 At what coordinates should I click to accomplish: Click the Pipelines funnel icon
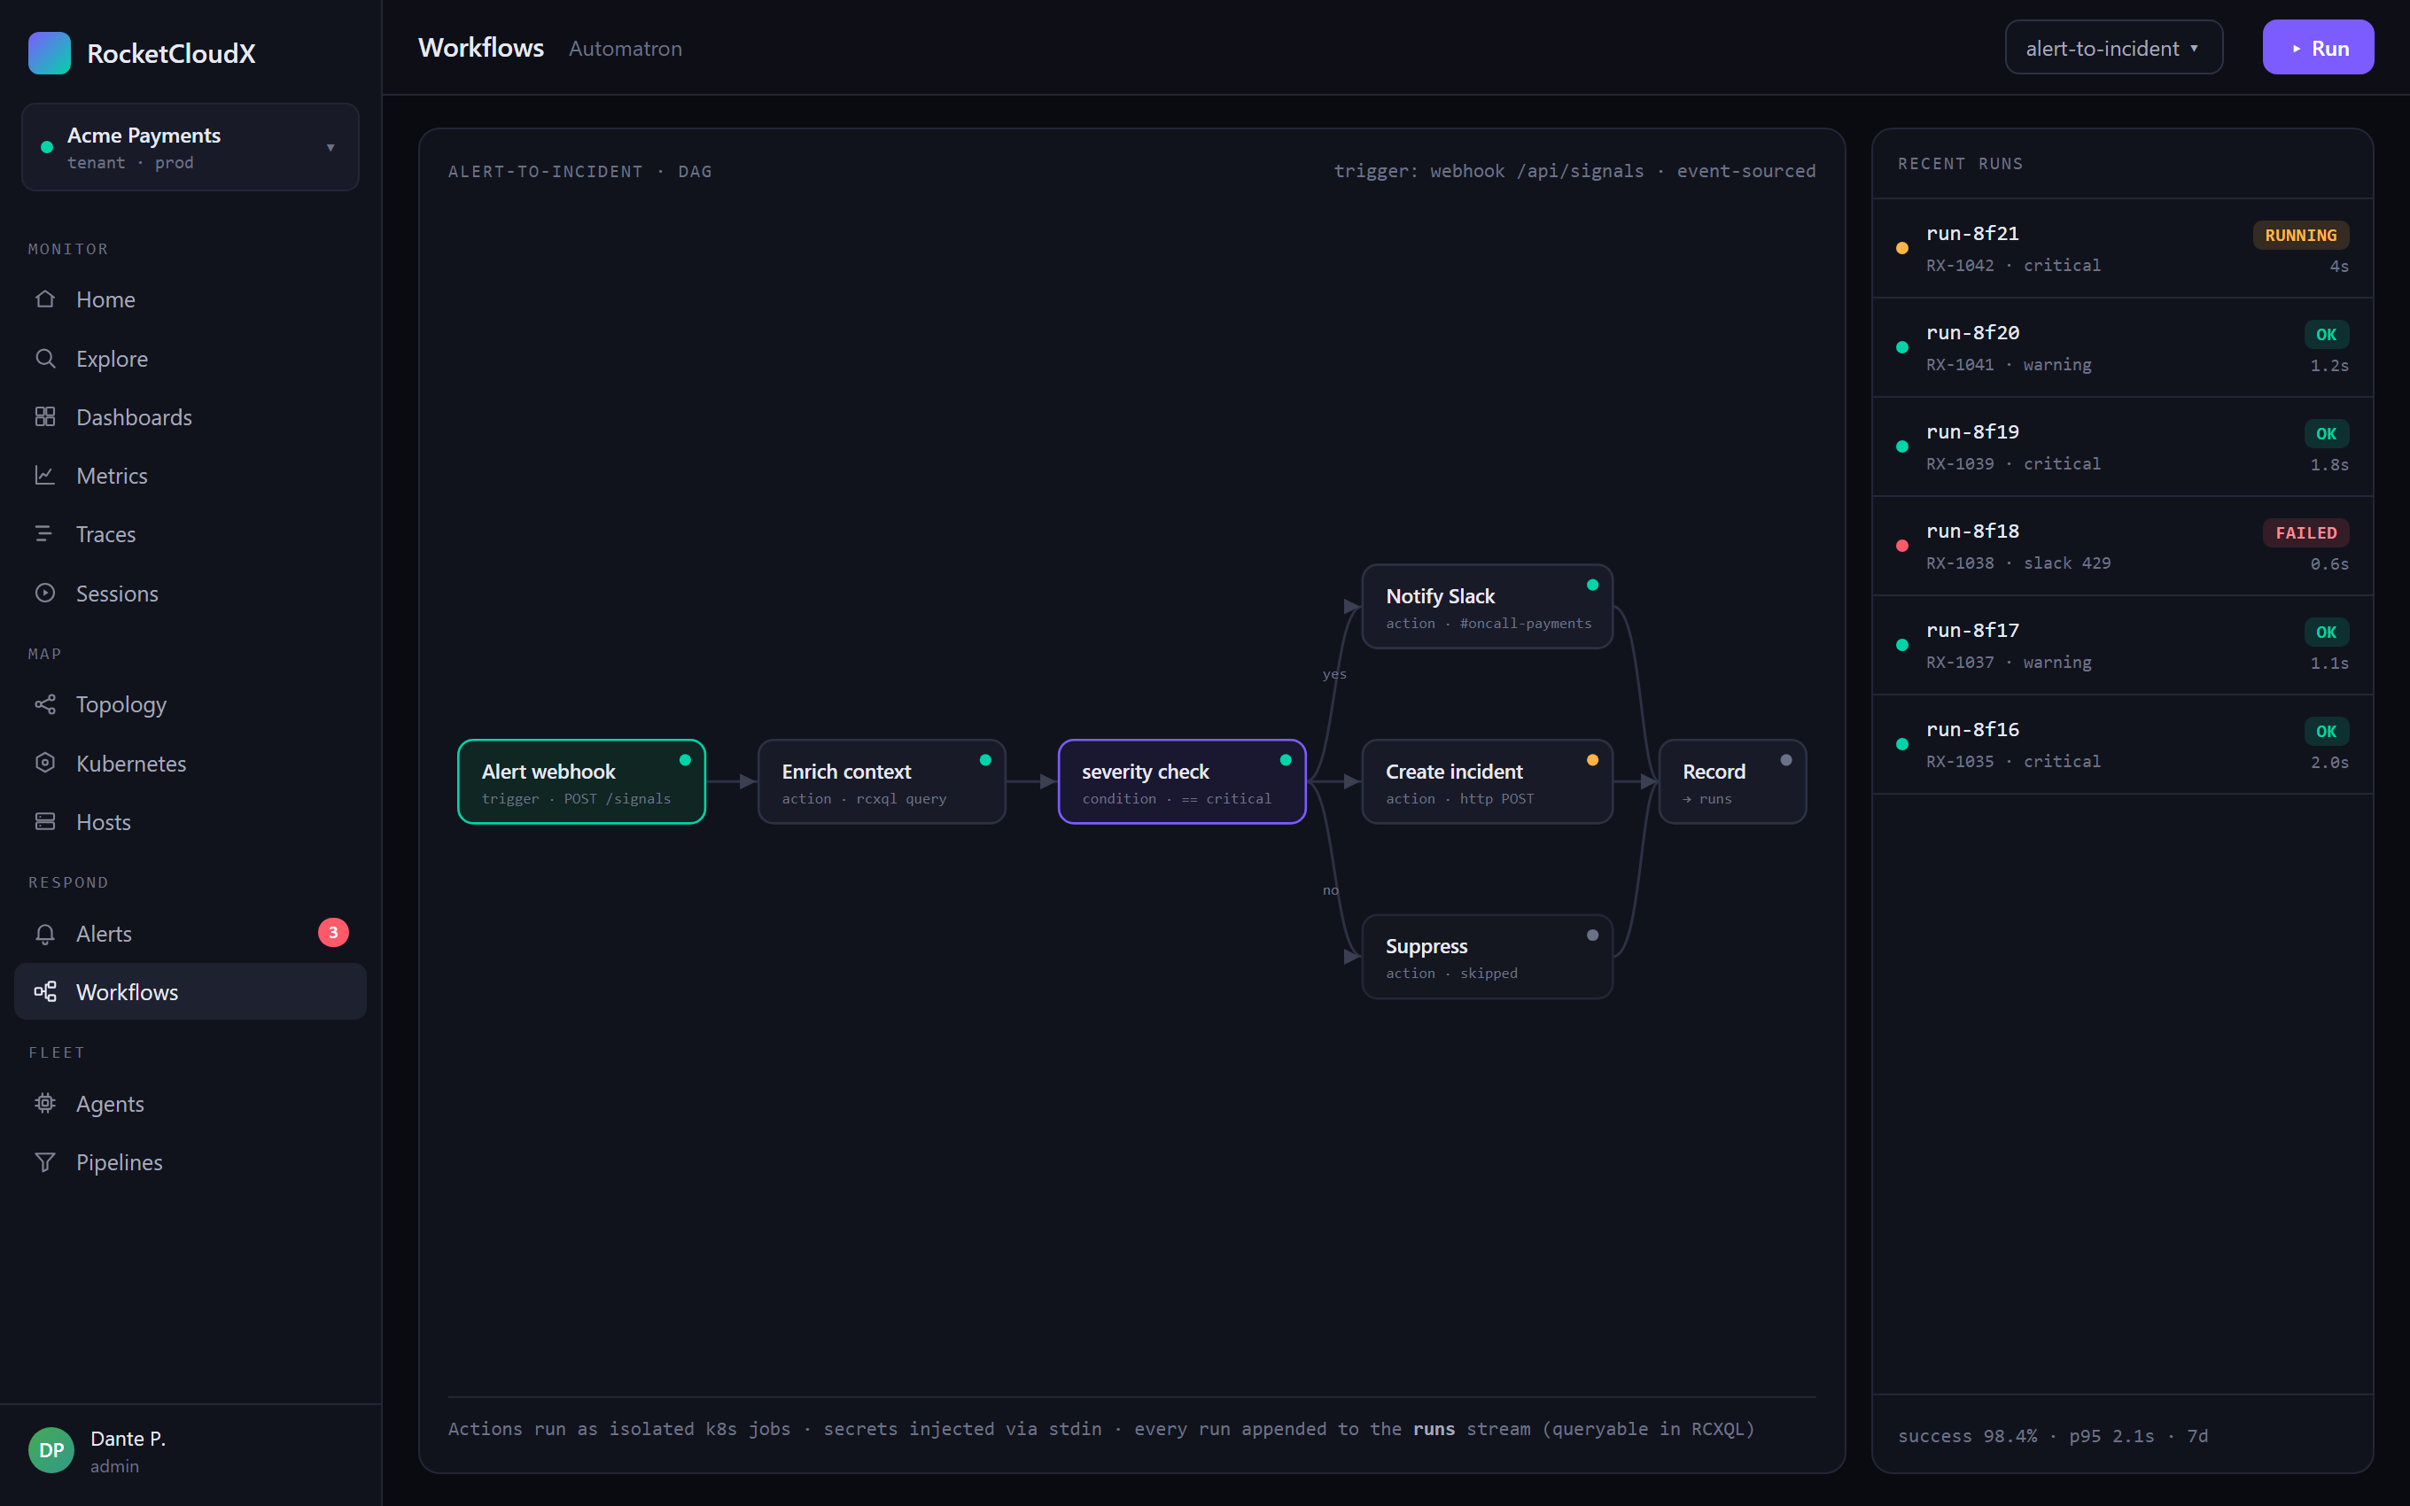[x=45, y=1162]
